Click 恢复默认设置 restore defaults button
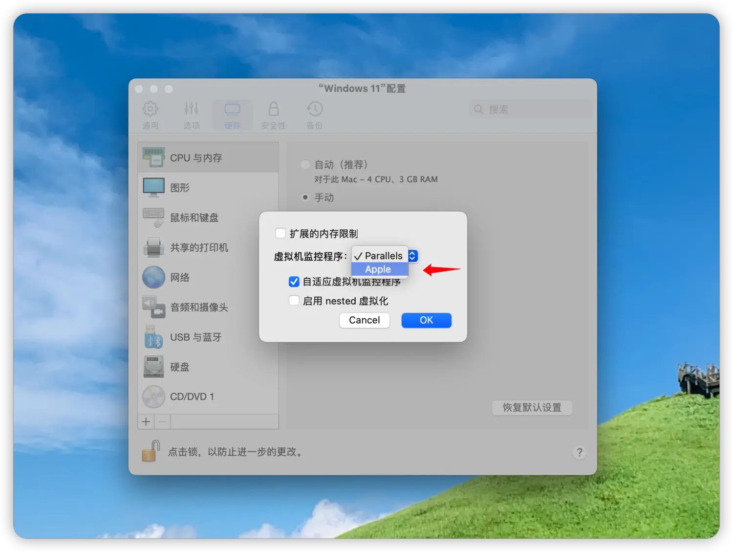This screenshot has height=552, width=733. (532, 407)
